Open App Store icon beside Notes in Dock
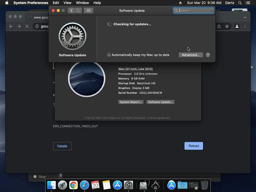Image resolution: width=256 pixels, height=192 pixels. click(x=117, y=185)
